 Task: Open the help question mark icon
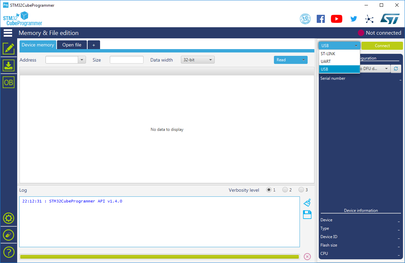[8, 252]
